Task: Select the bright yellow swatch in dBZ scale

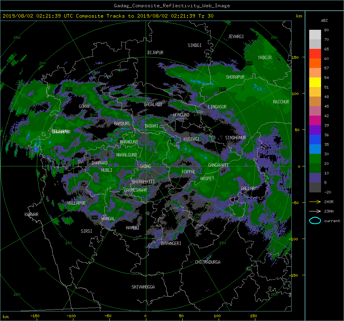Action: 315,82
